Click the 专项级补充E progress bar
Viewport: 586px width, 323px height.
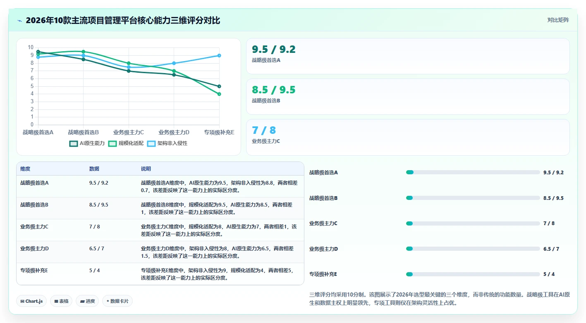(473, 274)
